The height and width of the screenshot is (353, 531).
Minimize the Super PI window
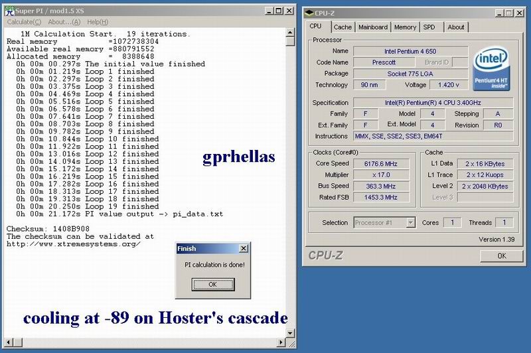(x=269, y=11)
